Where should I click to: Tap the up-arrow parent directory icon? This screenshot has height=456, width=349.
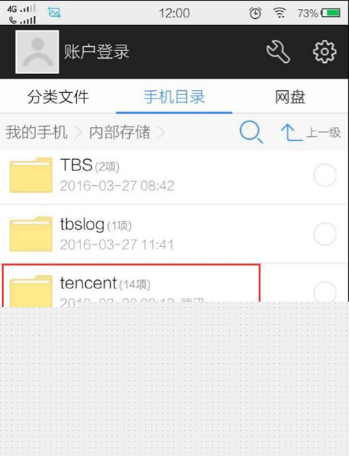[292, 133]
